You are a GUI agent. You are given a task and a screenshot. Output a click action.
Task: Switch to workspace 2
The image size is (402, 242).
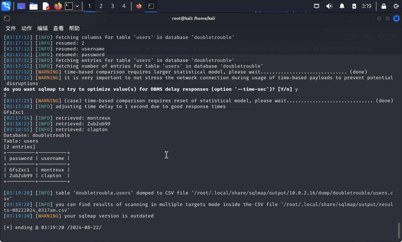pyautogui.click(x=101, y=6)
